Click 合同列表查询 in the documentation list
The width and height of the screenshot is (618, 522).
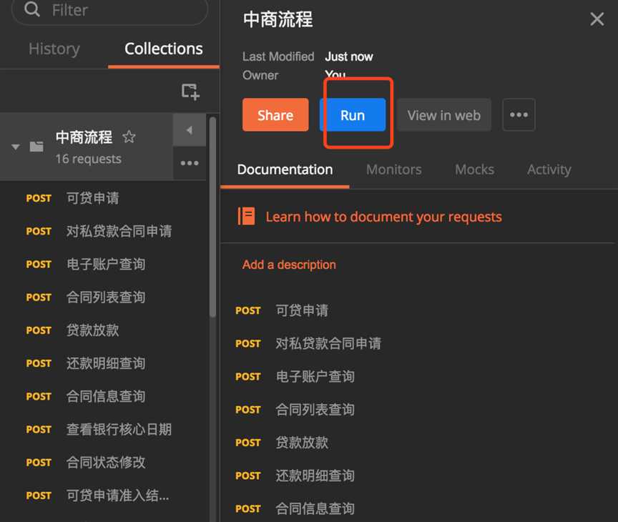pyautogui.click(x=315, y=410)
